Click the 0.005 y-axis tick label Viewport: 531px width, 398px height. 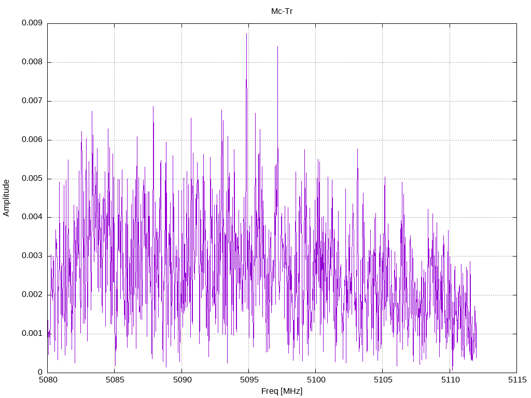click(32, 179)
